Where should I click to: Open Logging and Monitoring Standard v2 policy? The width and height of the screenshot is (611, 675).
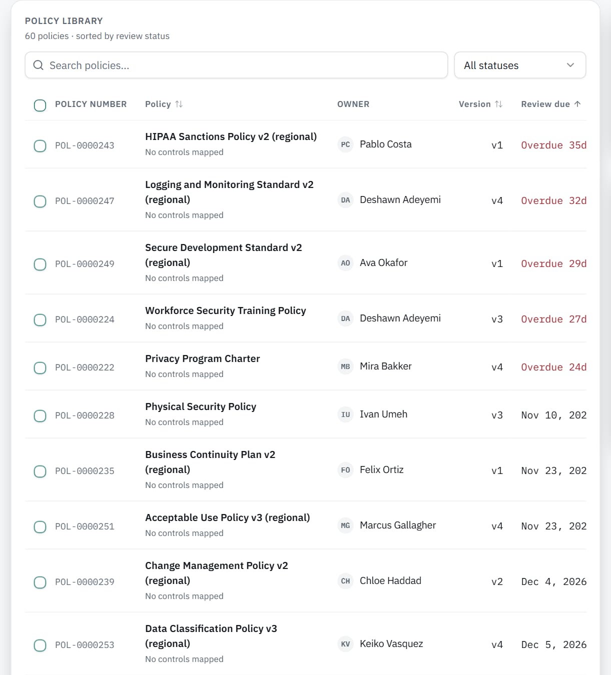pos(229,192)
